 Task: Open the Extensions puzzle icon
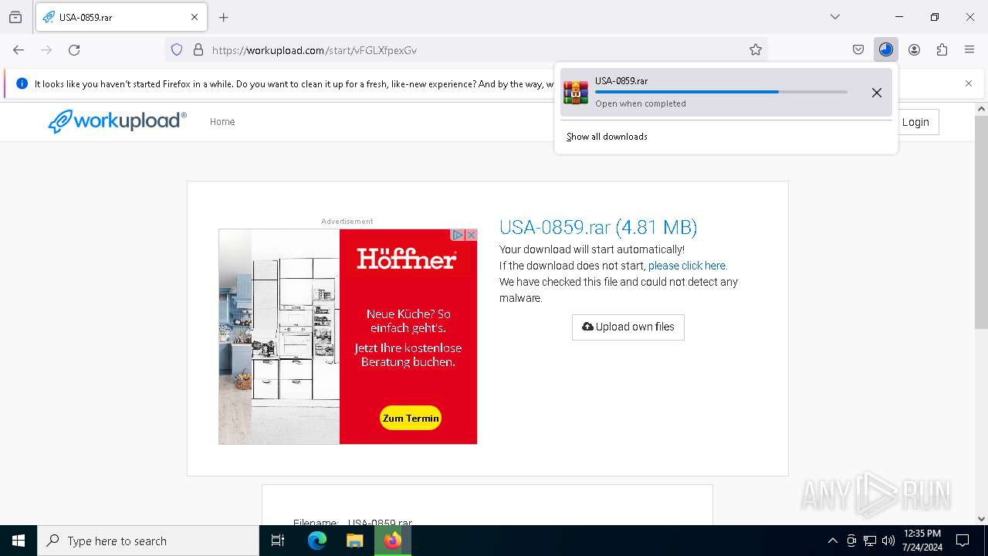tap(942, 49)
